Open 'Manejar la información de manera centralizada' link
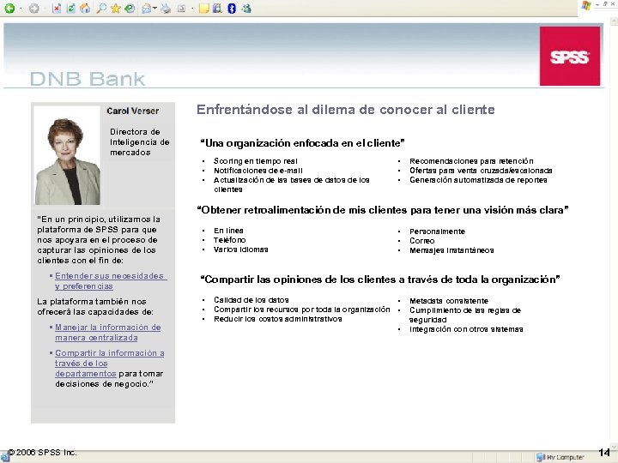This screenshot has width=618, height=463. click(x=108, y=333)
